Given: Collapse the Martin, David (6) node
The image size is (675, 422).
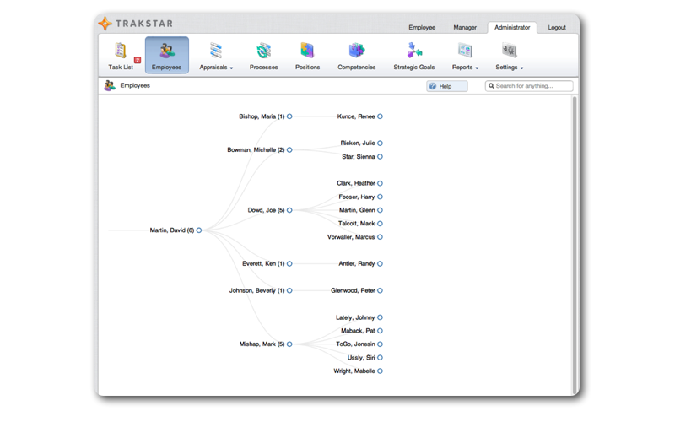Looking at the screenshot, I should point(199,230).
